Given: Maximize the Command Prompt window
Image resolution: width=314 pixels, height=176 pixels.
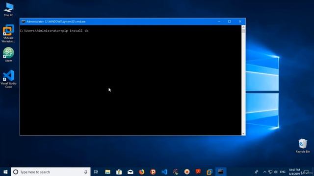Looking at the screenshot, I should [x=230, y=22].
